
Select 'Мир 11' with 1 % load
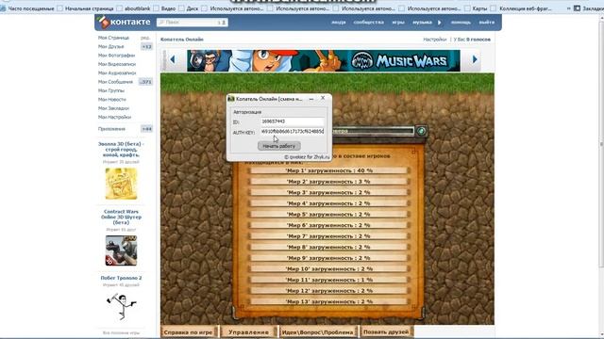point(328,280)
